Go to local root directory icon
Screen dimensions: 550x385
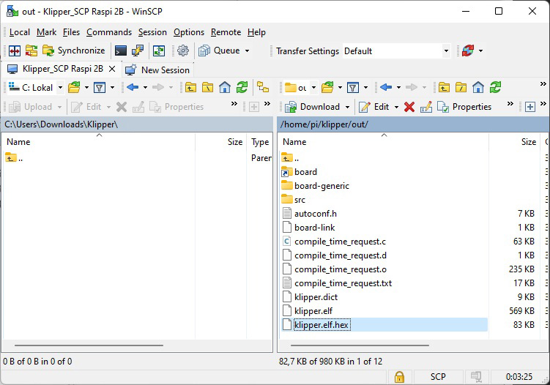point(208,87)
